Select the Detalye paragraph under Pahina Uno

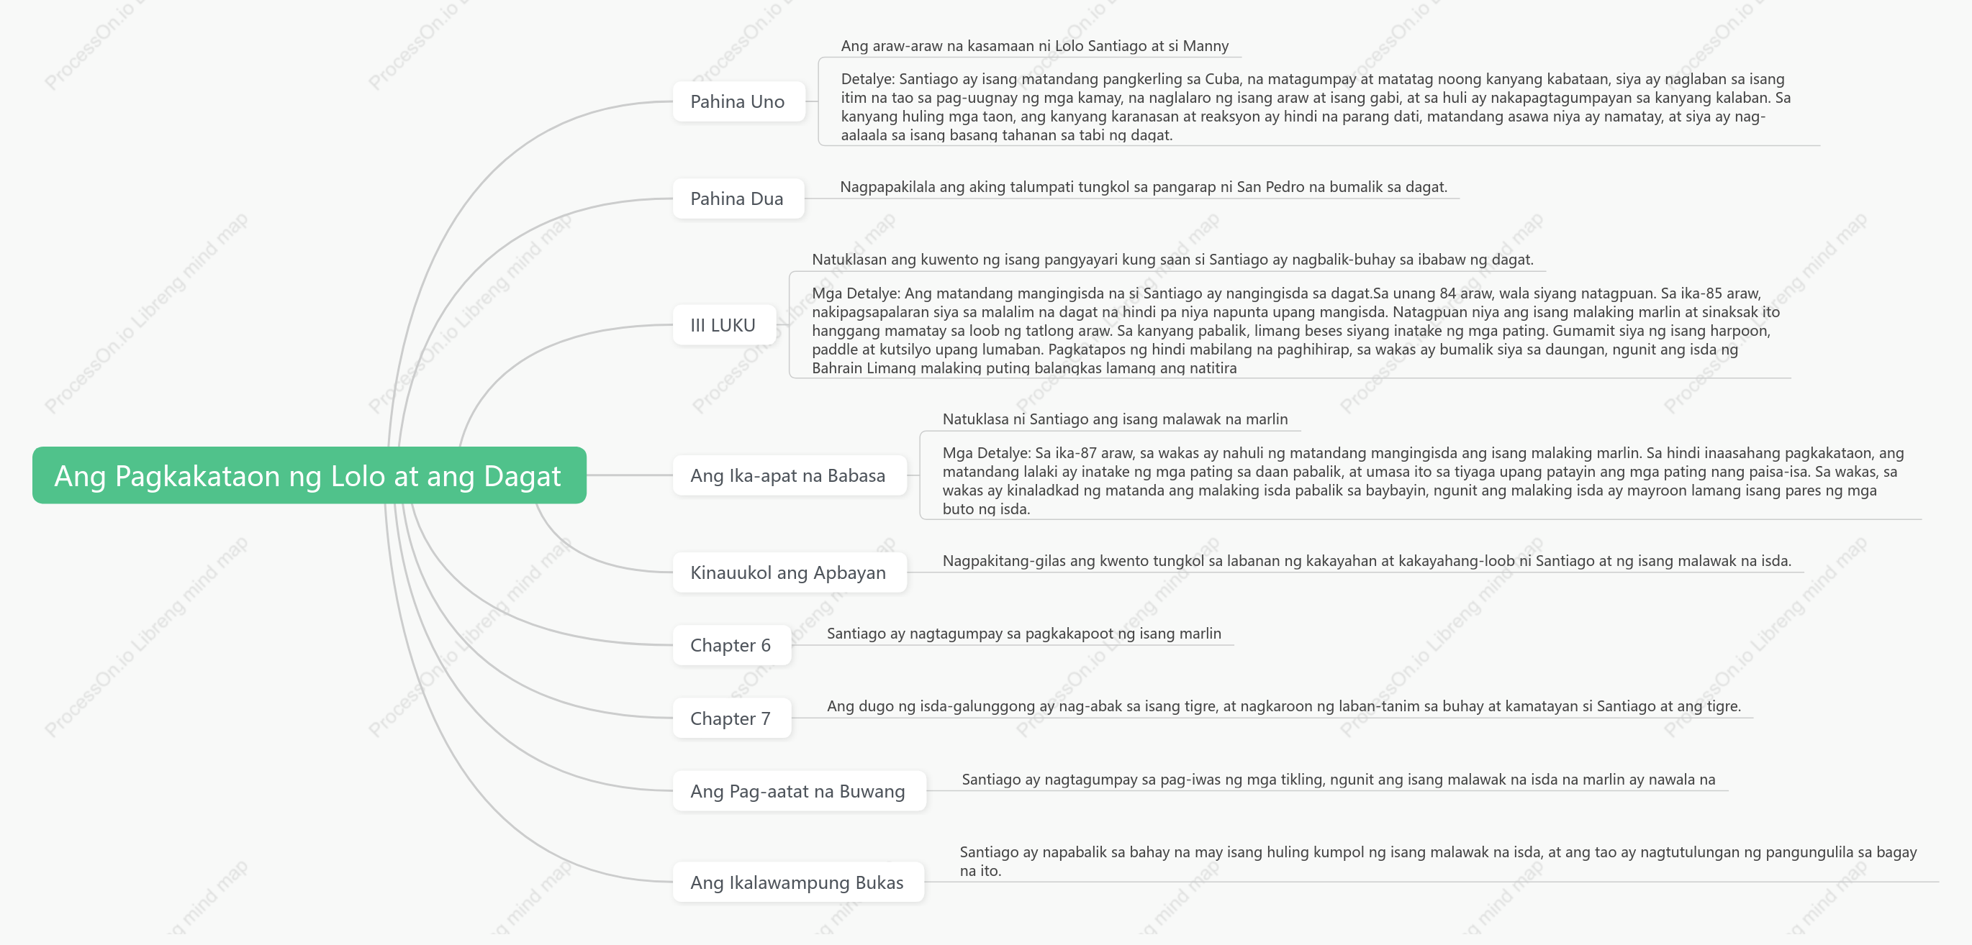[1315, 106]
